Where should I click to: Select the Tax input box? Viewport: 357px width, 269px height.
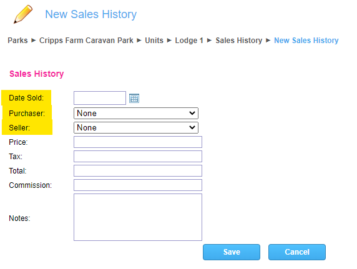[x=138, y=156]
